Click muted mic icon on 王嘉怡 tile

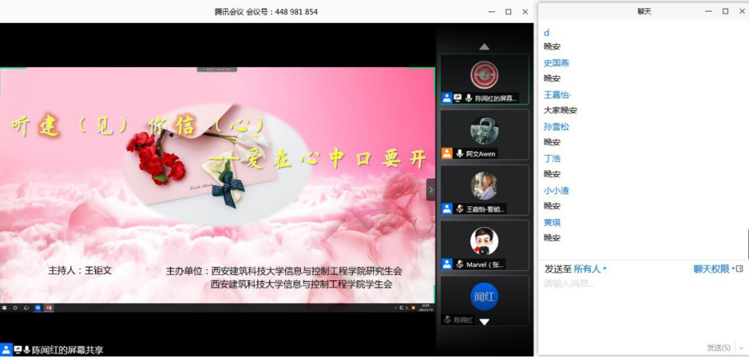[x=459, y=209]
